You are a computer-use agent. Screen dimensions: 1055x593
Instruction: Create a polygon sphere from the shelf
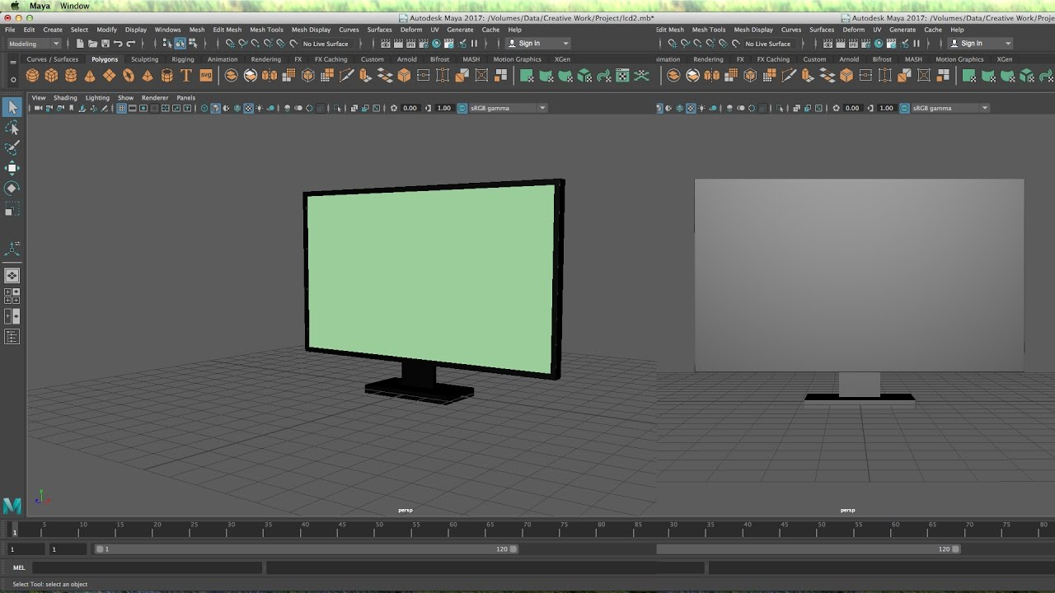pyautogui.click(x=32, y=76)
